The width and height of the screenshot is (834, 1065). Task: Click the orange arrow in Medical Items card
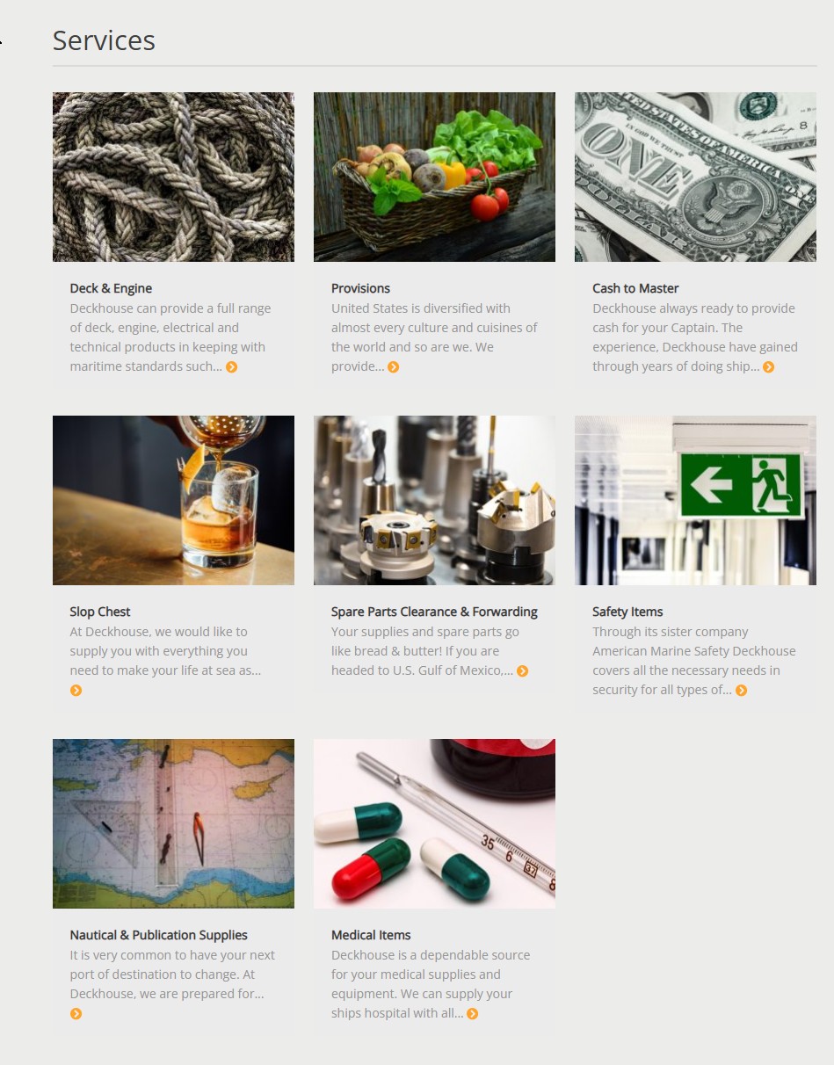473,1014
